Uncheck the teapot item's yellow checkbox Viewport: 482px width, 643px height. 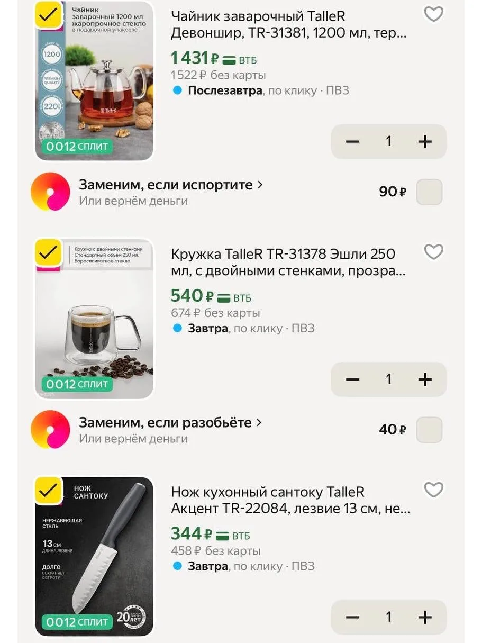49,14
